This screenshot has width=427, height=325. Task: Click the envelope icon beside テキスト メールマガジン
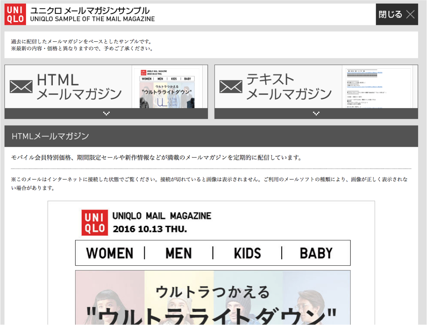pos(231,87)
